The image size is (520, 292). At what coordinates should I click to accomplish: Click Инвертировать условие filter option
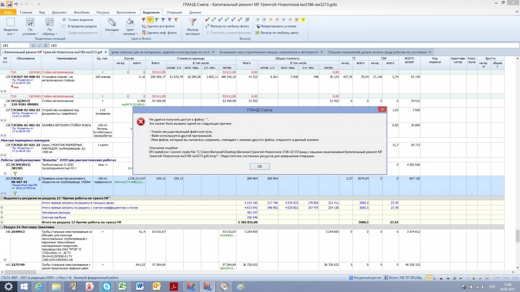(x=278, y=26)
